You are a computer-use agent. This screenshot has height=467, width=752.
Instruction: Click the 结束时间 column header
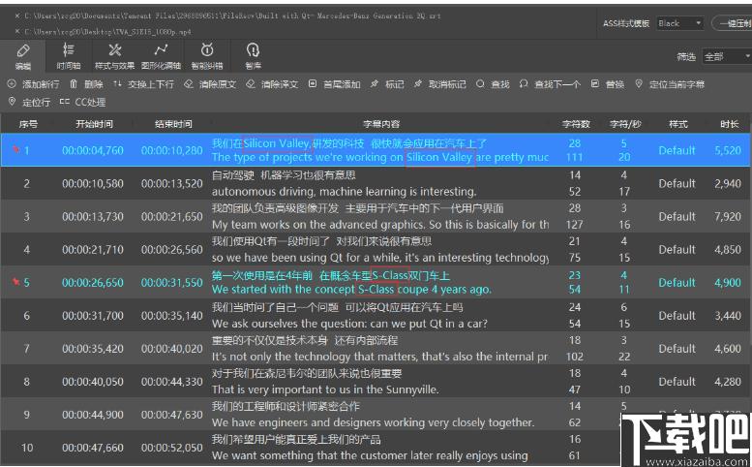[x=173, y=124]
